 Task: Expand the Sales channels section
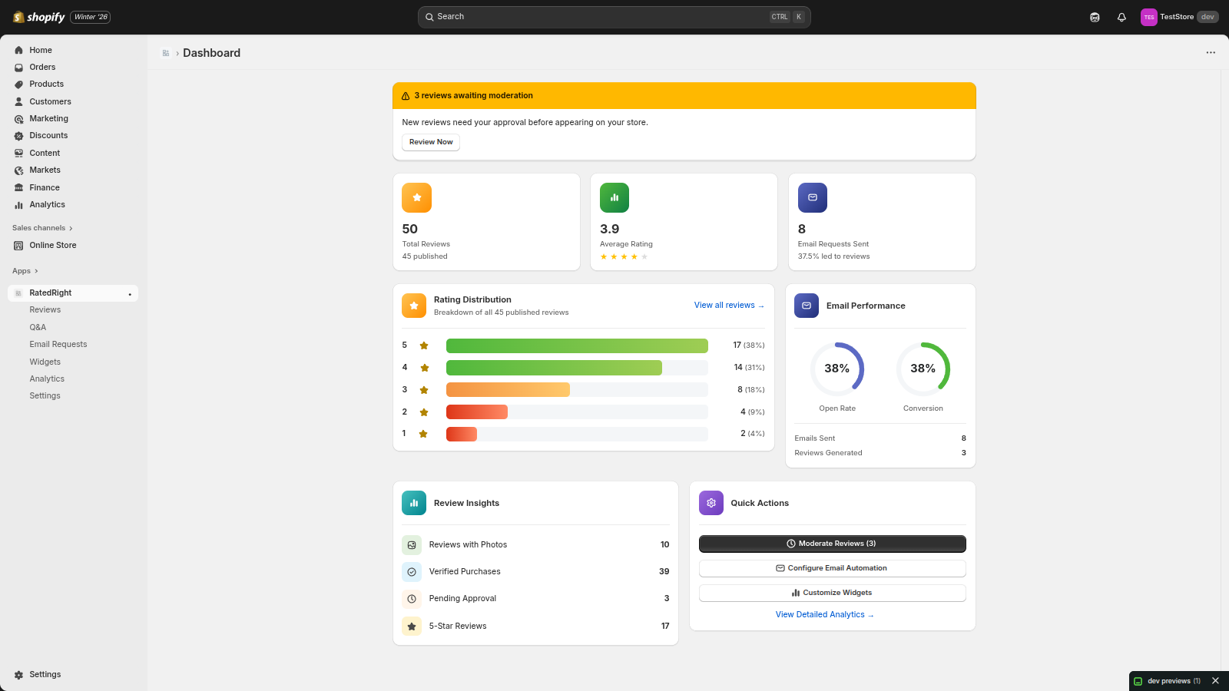coord(41,227)
